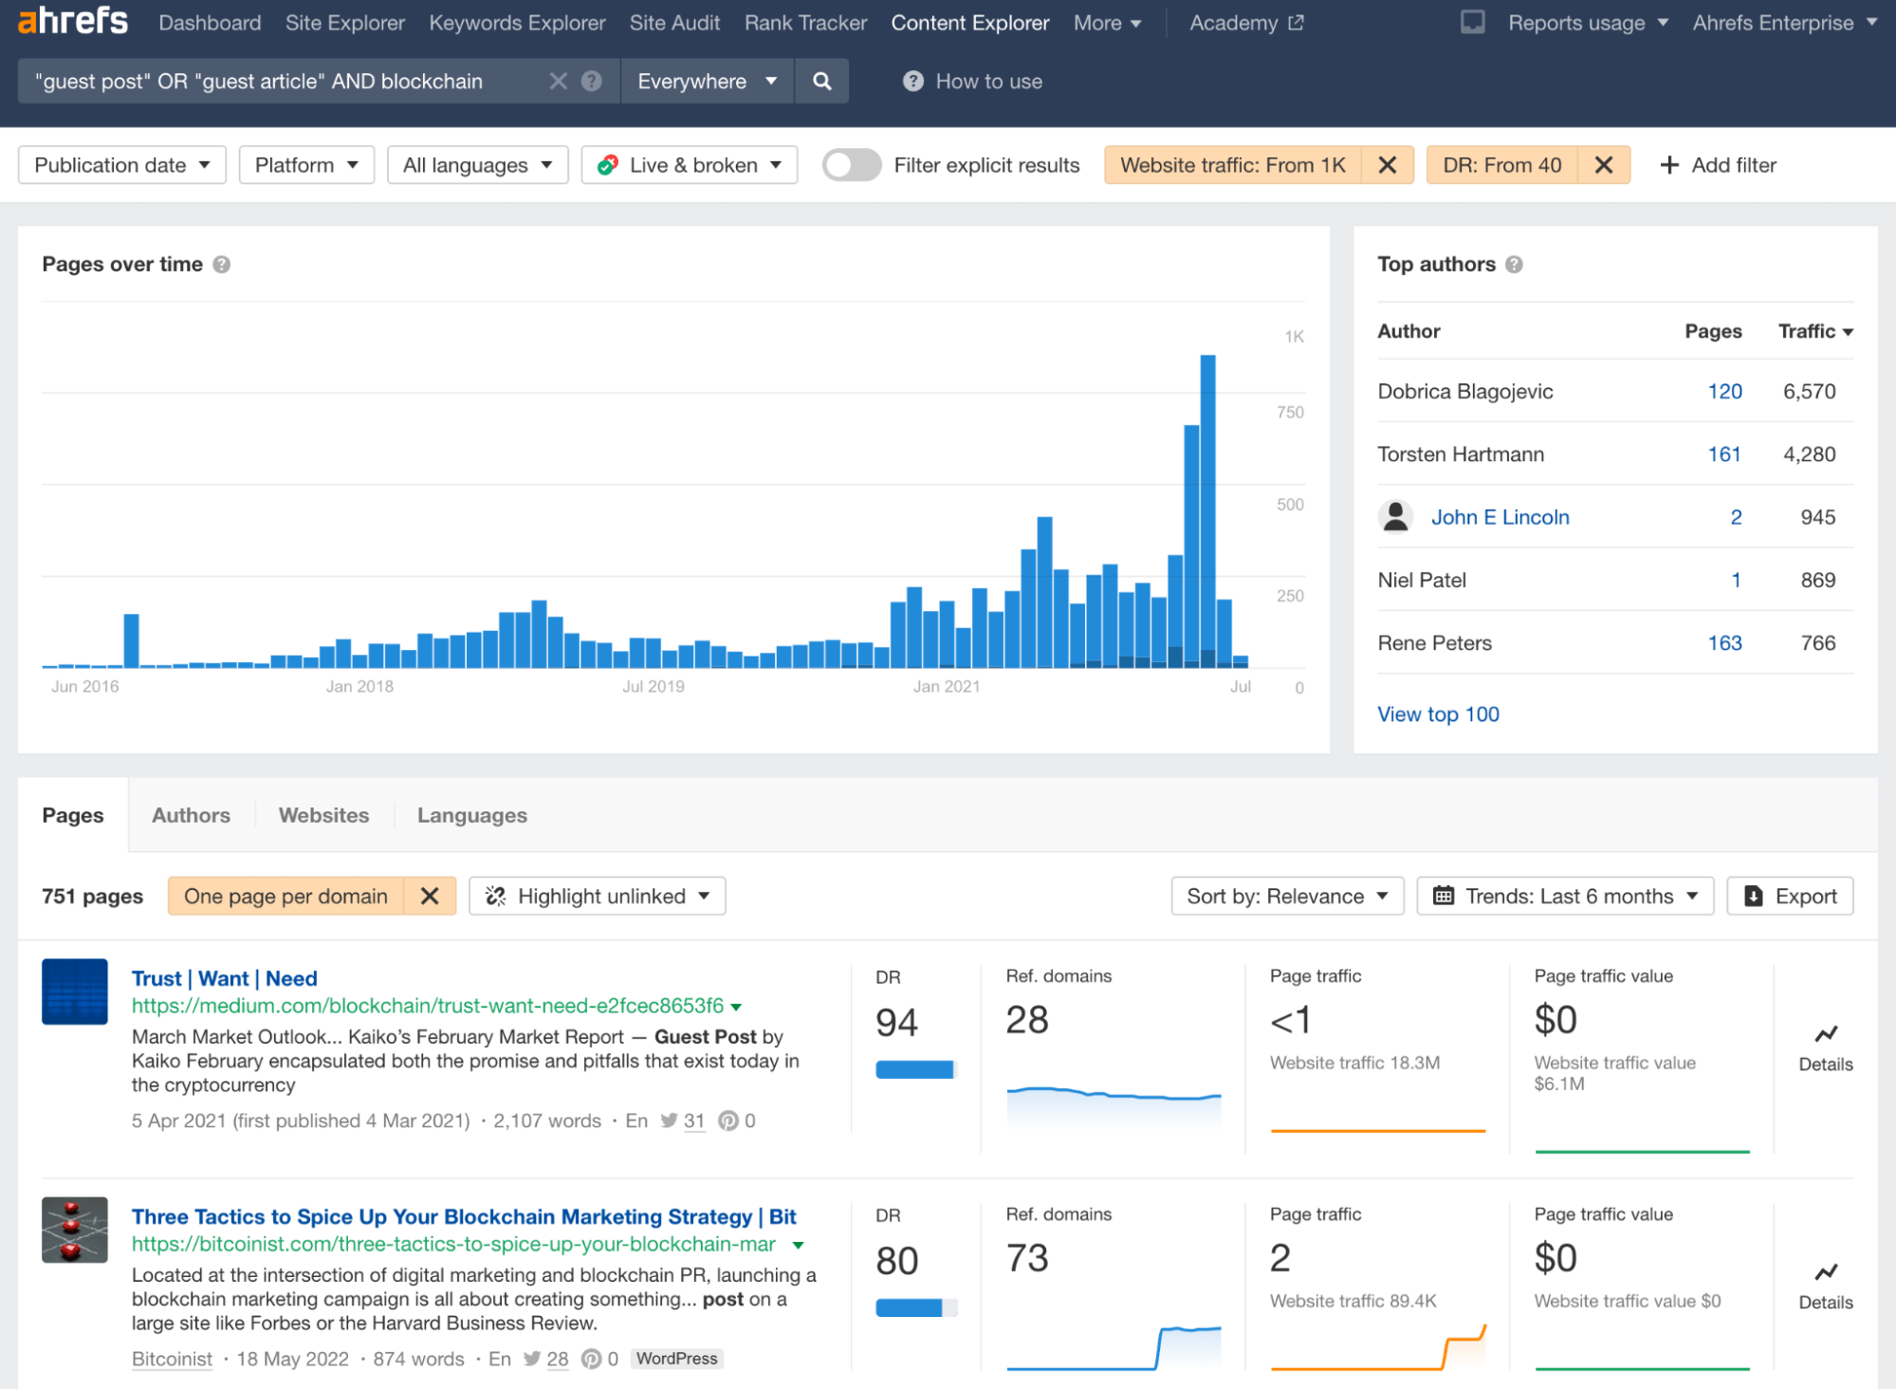Switch to the Websites tab
The image size is (1896, 1390).
click(x=322, y=813)
